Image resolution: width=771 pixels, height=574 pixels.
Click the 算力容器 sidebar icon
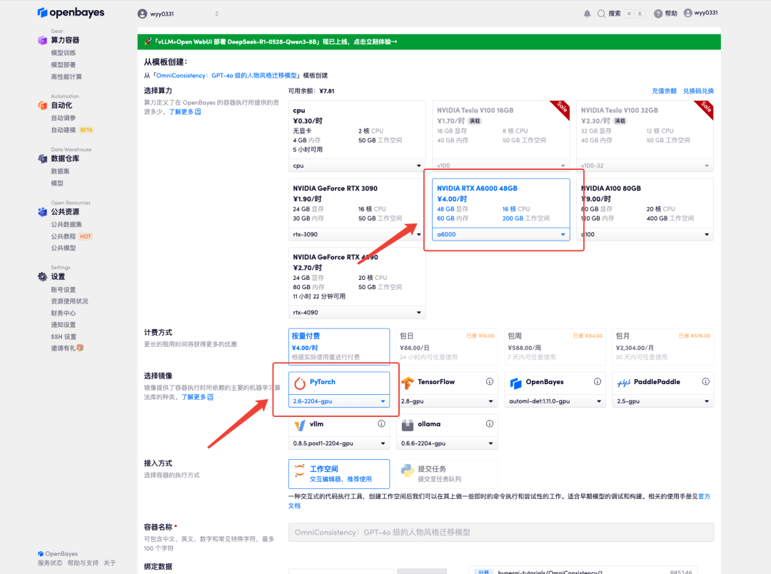pos(43,40)
